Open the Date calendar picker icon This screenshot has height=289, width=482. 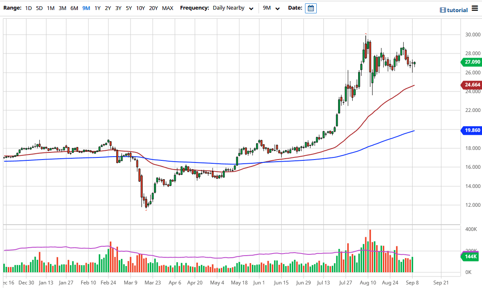point(310,8)
